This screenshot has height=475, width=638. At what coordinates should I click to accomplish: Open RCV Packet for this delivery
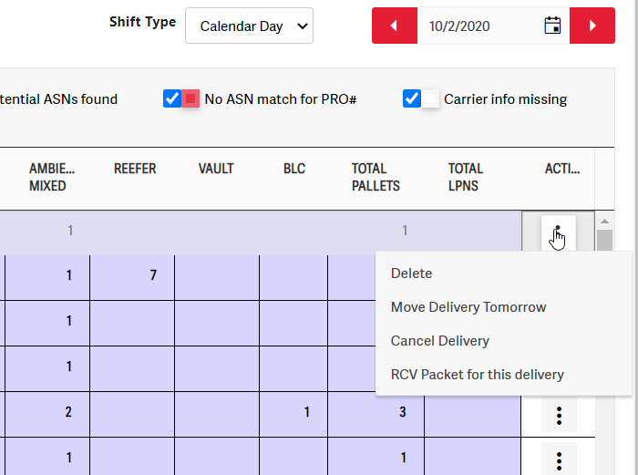tap(478, 375)
